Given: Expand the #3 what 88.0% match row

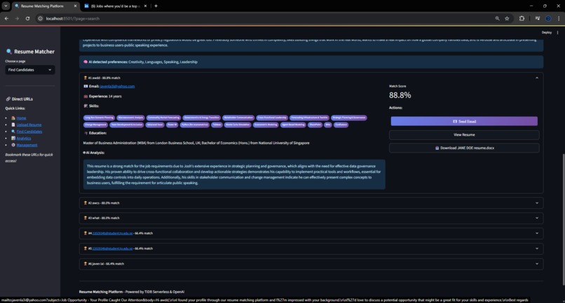Looking at the screenshot, I should [x=311, y=218].
